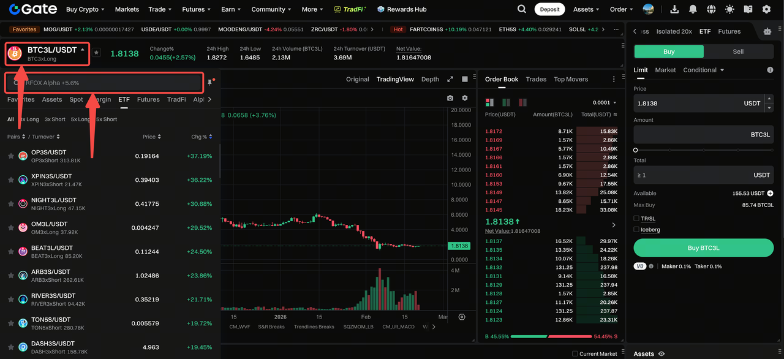Enable the Iceberg order checkbox

coord(637,230)
